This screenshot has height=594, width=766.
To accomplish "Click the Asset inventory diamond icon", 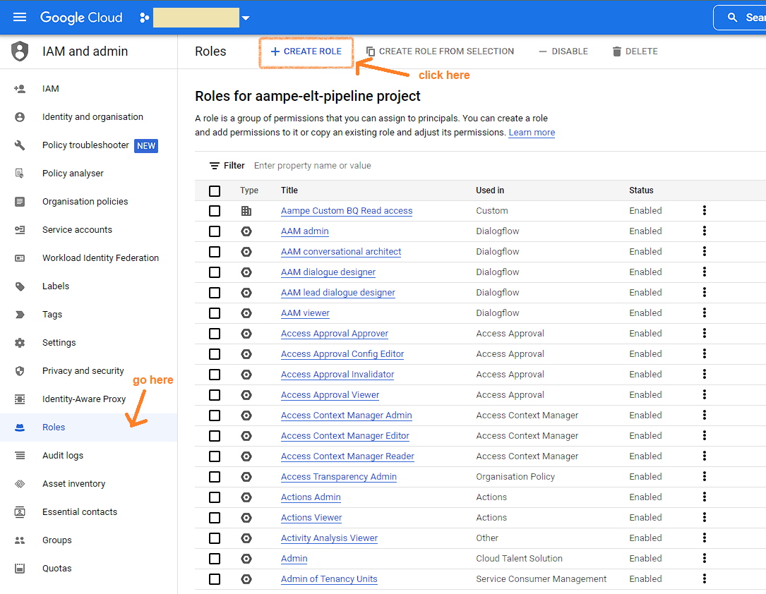I will (20, 484).
